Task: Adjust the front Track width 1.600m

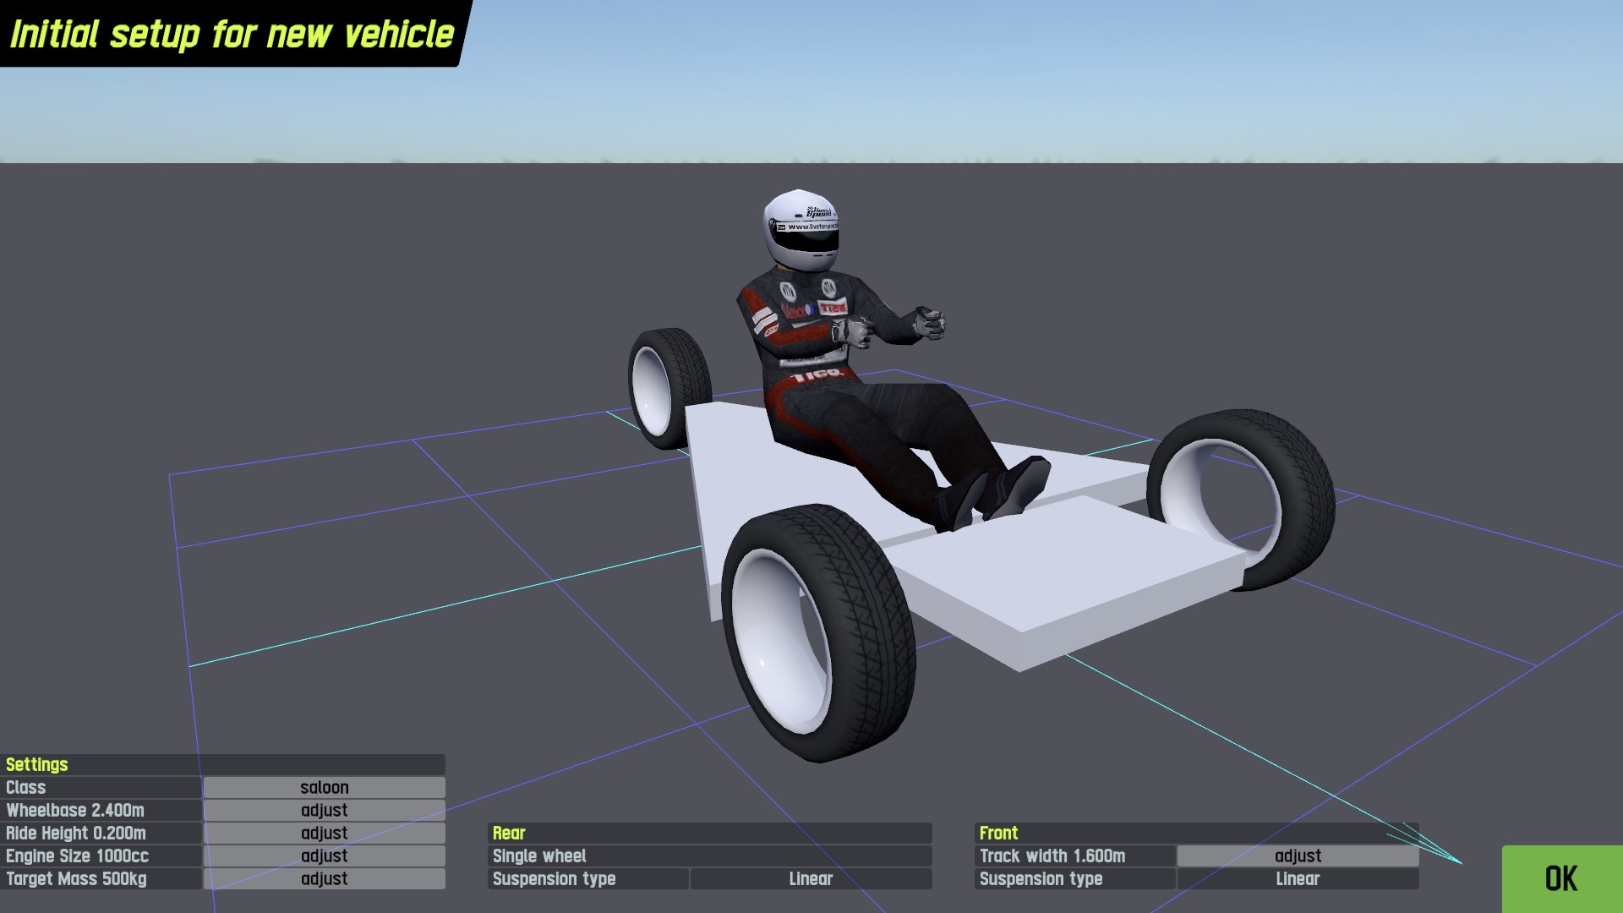Action: [1298, 856]
